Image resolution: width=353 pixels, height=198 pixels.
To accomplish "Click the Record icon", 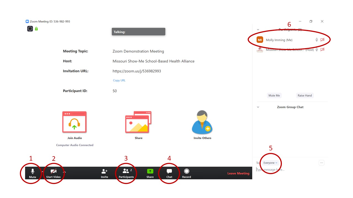I will pyautogui.click(x=187, y=171).
